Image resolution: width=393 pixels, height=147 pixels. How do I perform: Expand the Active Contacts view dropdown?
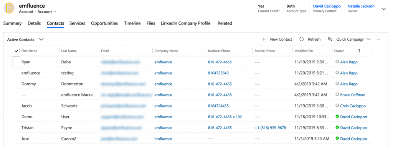(41, 40)
